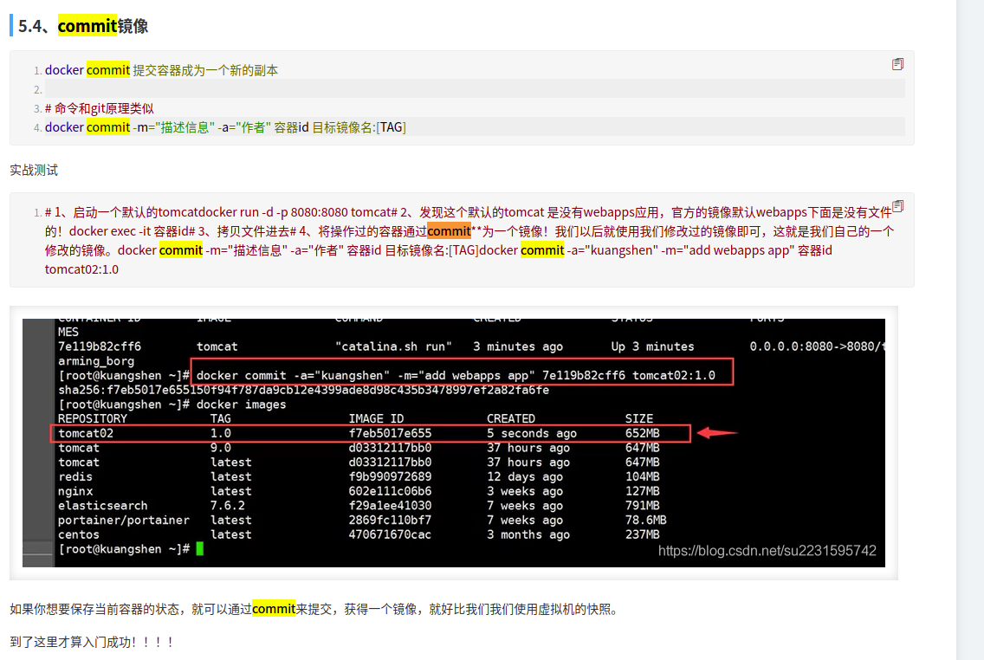Select the line 'docker commit 提交容器成为一个新的副本'

[161, 70]
